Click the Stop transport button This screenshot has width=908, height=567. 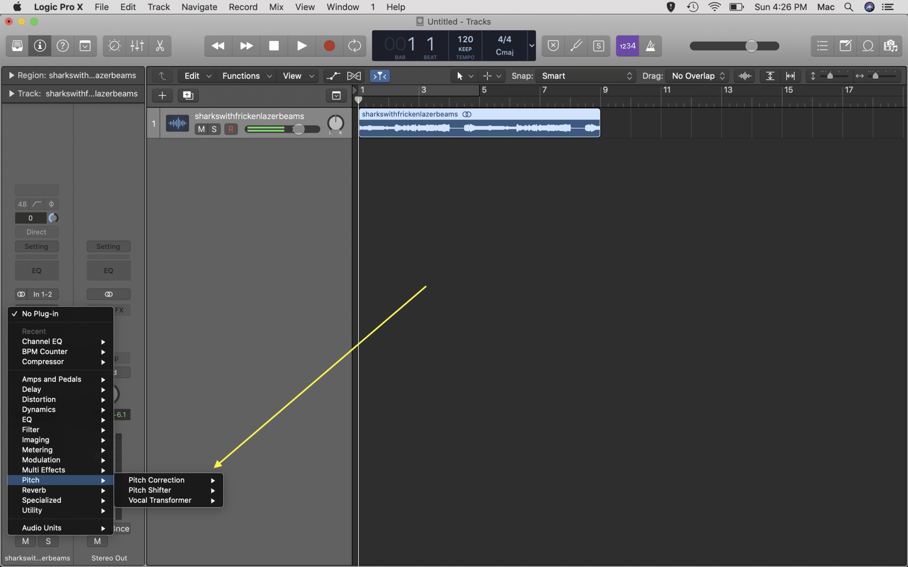point(274,46)
